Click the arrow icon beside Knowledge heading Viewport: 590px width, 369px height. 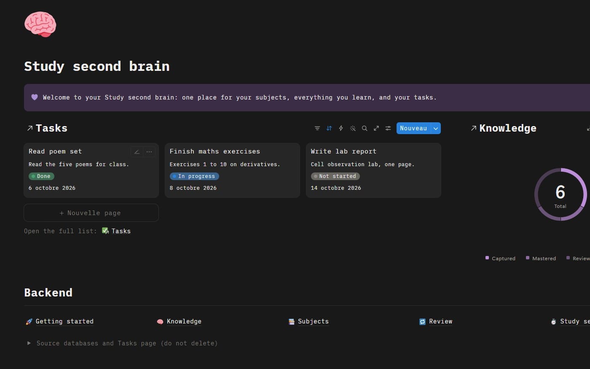[474, 128]
